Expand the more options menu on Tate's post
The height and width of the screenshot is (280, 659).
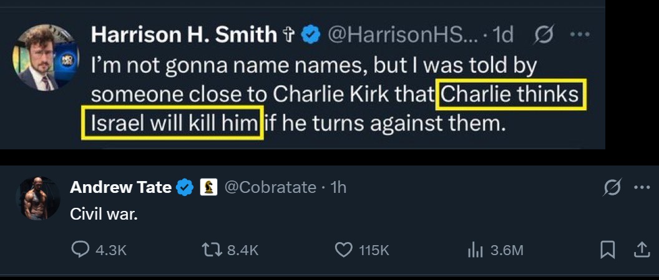pos(642,187)
